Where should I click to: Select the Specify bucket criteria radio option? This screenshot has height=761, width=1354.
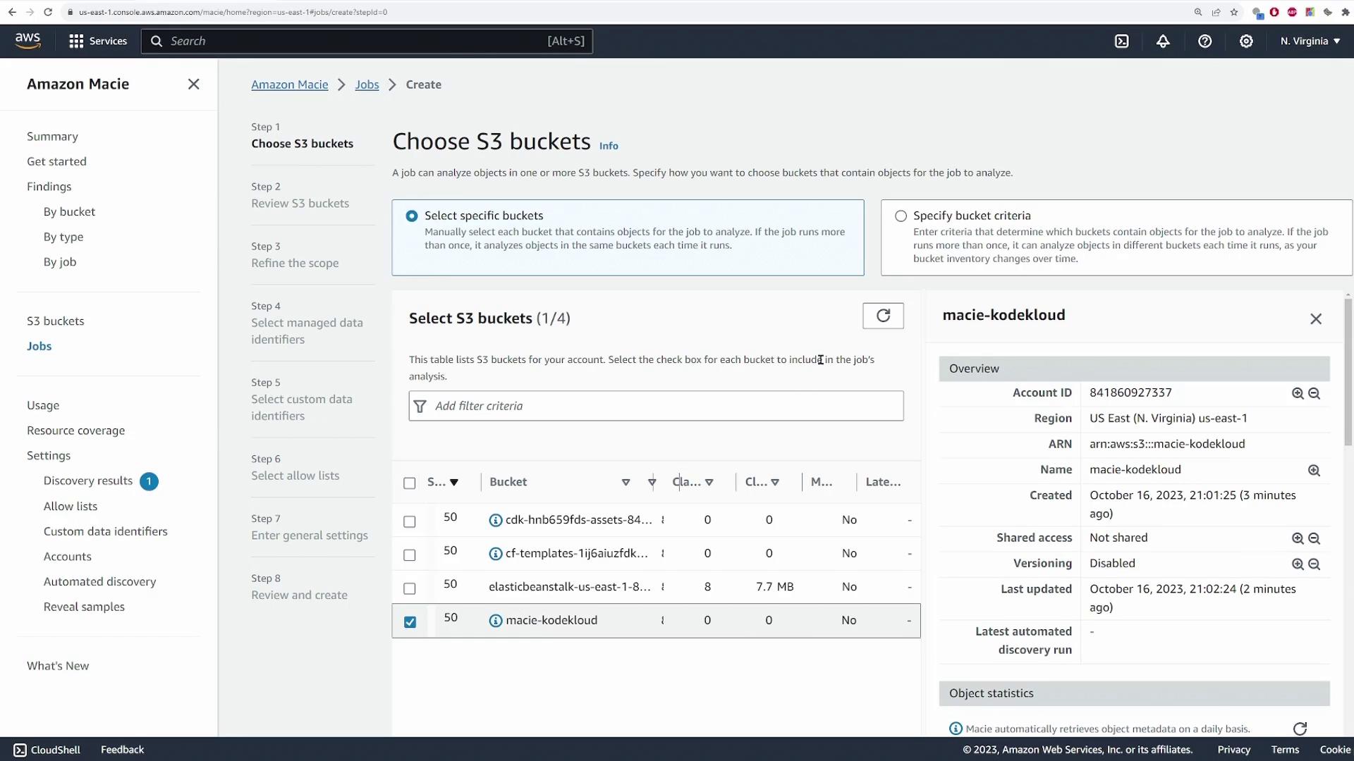click(x=901, y=216)
